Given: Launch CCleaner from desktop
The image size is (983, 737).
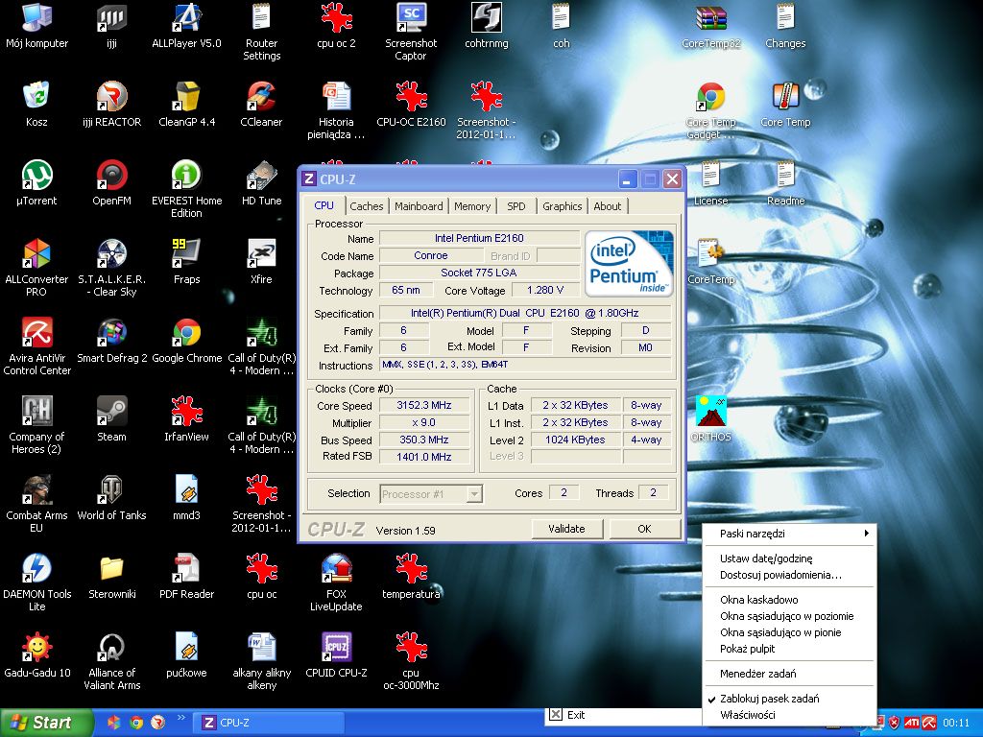Looking at the screenshot, I should [261, 106].
